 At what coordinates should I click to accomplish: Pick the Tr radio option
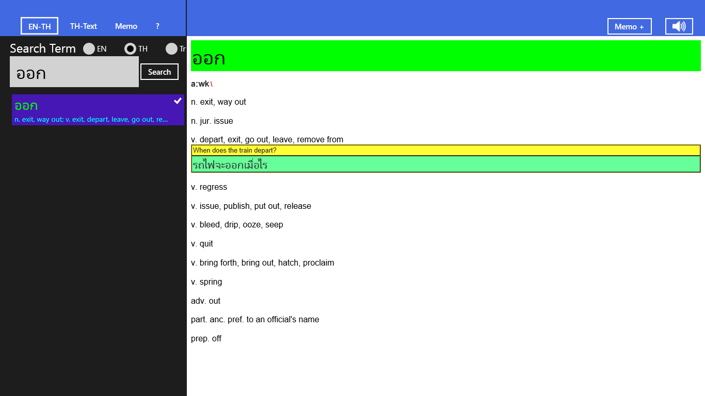pyautogui.click(x=171, y=49)
